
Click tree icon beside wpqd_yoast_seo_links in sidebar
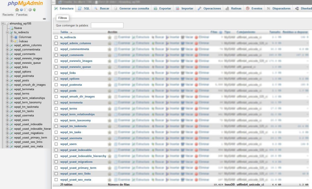coord(11,142)
